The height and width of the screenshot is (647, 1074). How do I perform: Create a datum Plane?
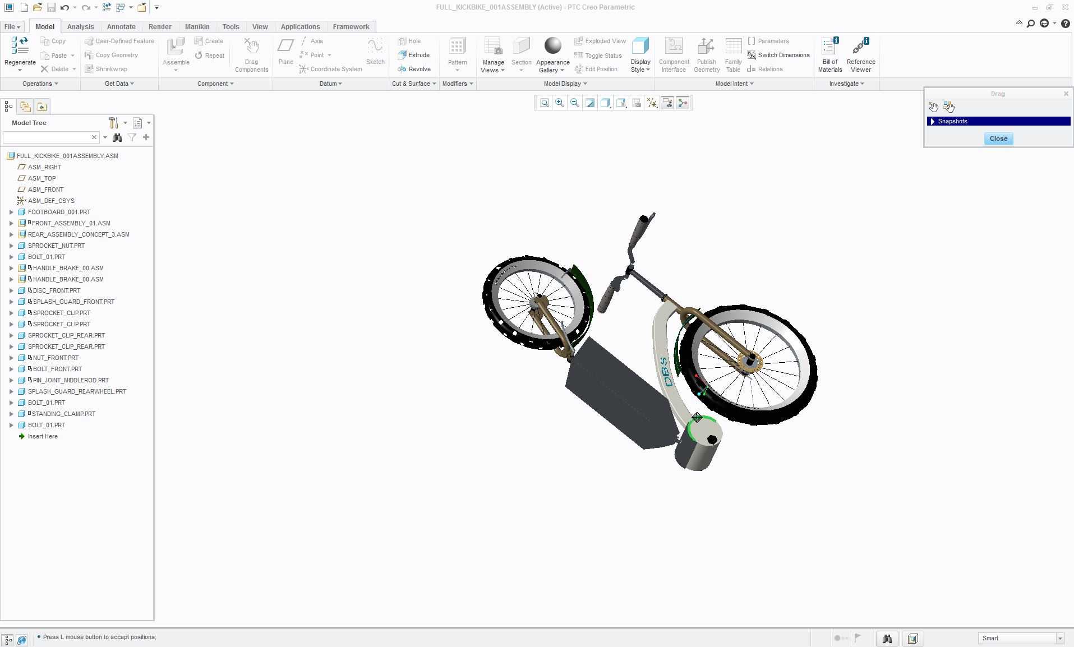(x=285, y=52)
